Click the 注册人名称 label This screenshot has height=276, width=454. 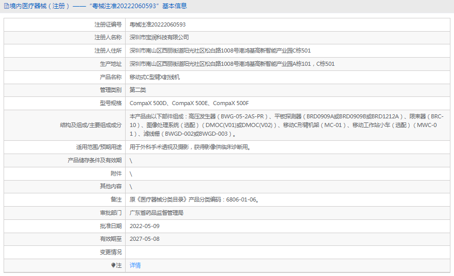[108, 37]
